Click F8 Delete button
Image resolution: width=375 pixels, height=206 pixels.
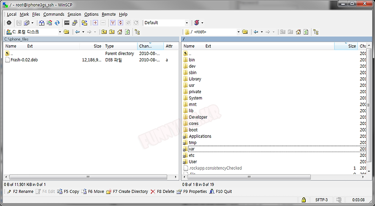pos(162,191)
